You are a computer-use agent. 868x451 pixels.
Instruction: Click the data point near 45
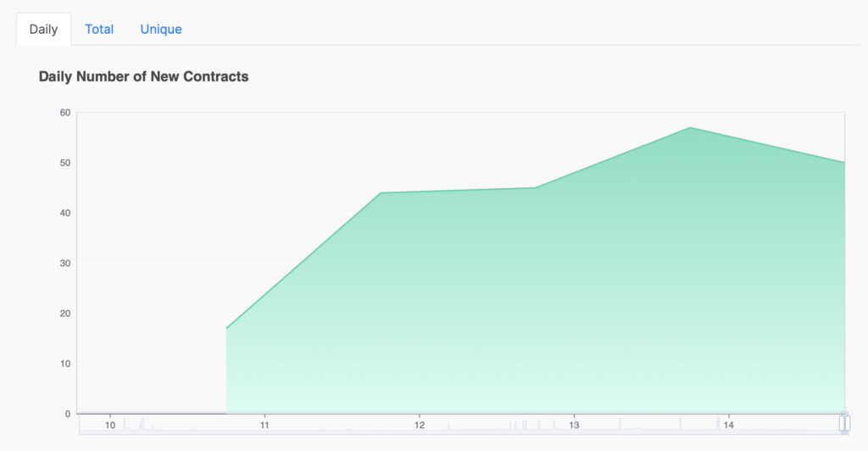pyautogui.click(x=536, y=188)
